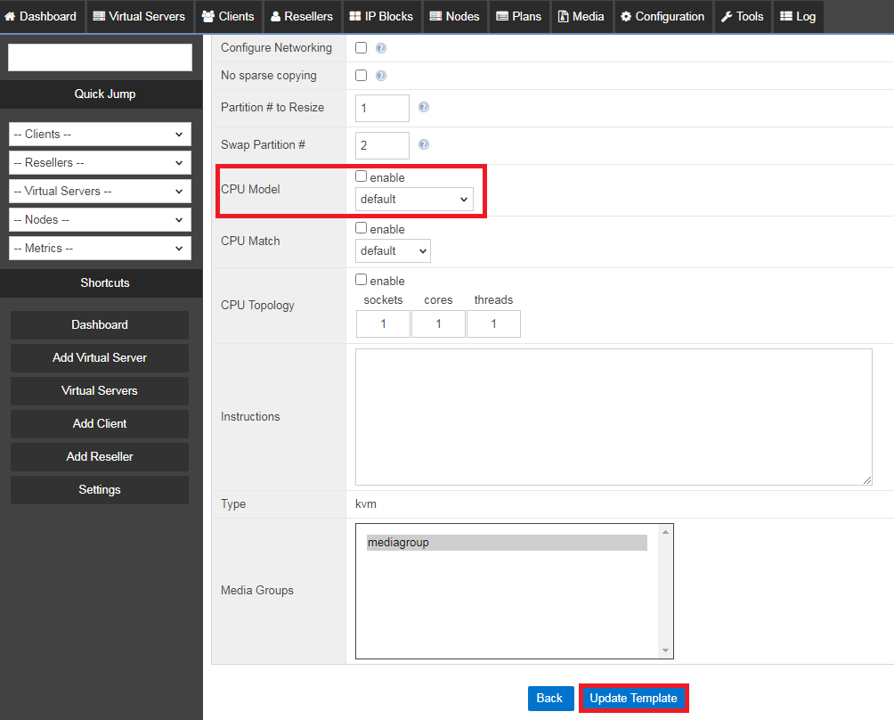Screen dimensions: 894x720
Task: Open Configuration via the gear icon
Action: point(662,16)
